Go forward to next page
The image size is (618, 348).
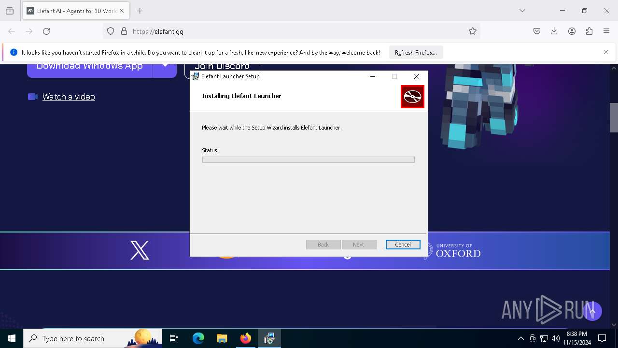point(29,31)
